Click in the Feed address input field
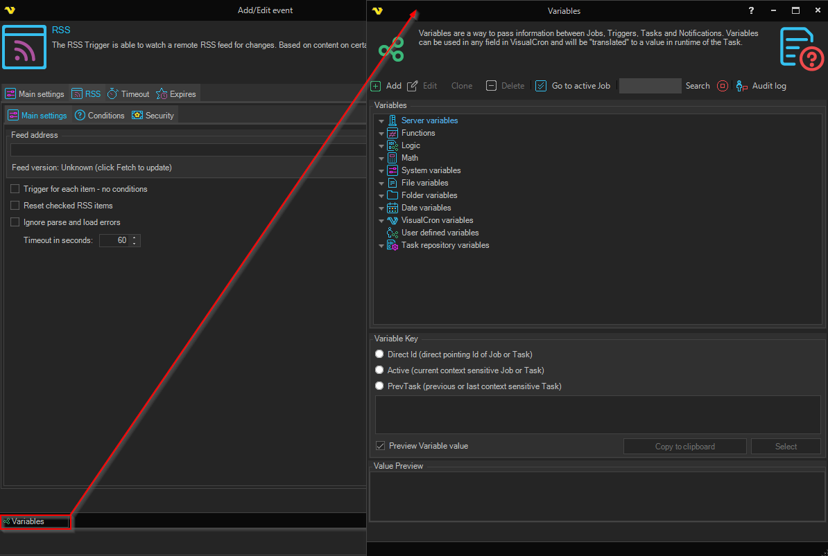Screen dimensions: 828x556 coord(187,150)
